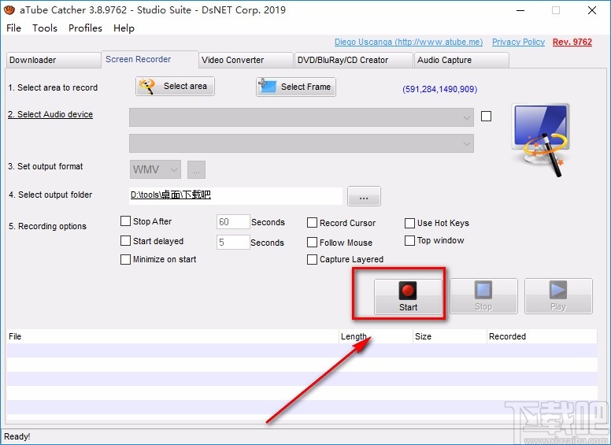Screen dimensions: 611x445
Task: Open the WMV output format dropdown
Action: [x=155, y=169]
